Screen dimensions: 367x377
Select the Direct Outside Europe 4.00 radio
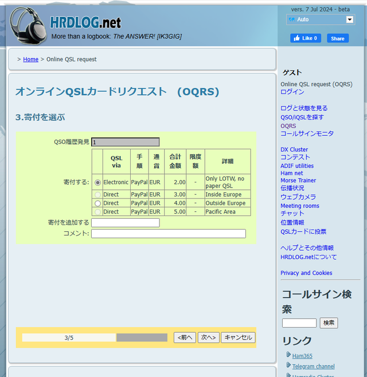(x=97, y=203)
